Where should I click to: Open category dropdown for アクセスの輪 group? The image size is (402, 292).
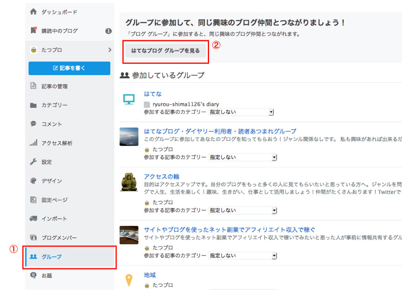click(242, 211)
